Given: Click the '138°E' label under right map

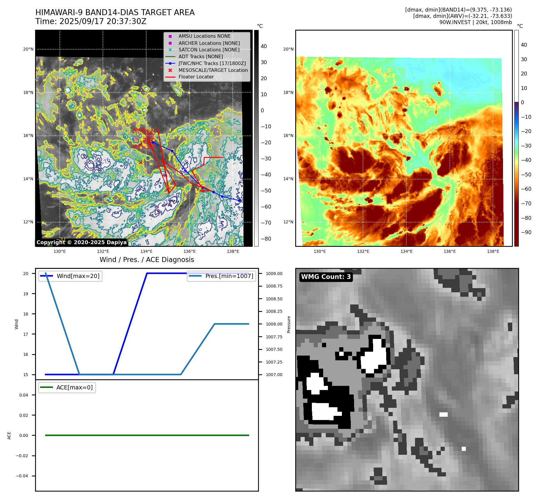Looking at the screenshot, I should click(493, 251).
